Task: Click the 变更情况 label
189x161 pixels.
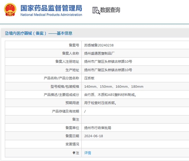Action: 72,144
